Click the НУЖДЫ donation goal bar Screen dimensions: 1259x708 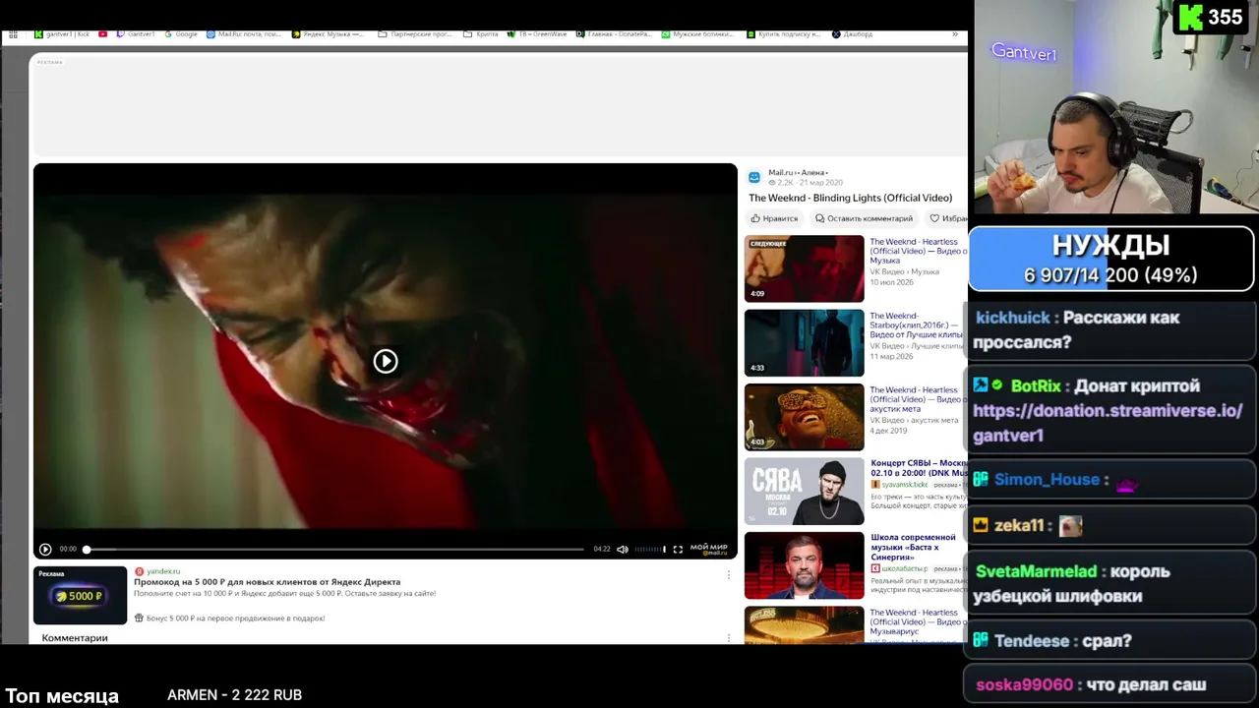[1111, 260]
